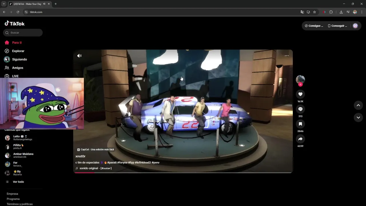Viewport: 366px width, 206px height.
Task: Open the video's three-dot options menu
Action: coord(287,56)
